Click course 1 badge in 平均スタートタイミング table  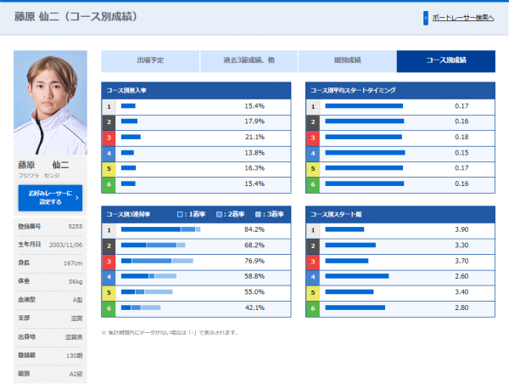click(x=313, y=107)
